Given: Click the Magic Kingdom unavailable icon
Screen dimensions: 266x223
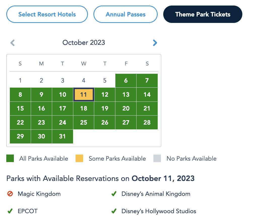Looking at the screenshot, I should click(x=10, y=194).
